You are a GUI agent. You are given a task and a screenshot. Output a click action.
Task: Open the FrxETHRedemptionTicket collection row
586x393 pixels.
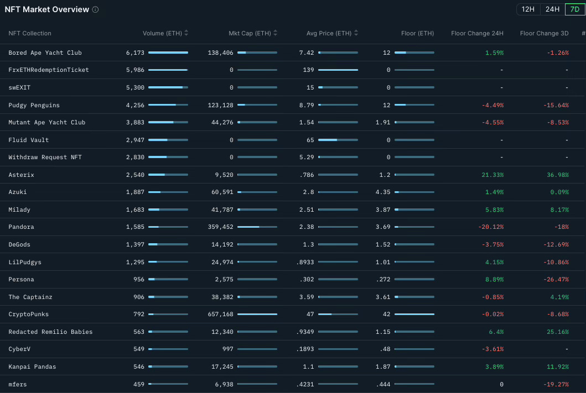point(292,70)
